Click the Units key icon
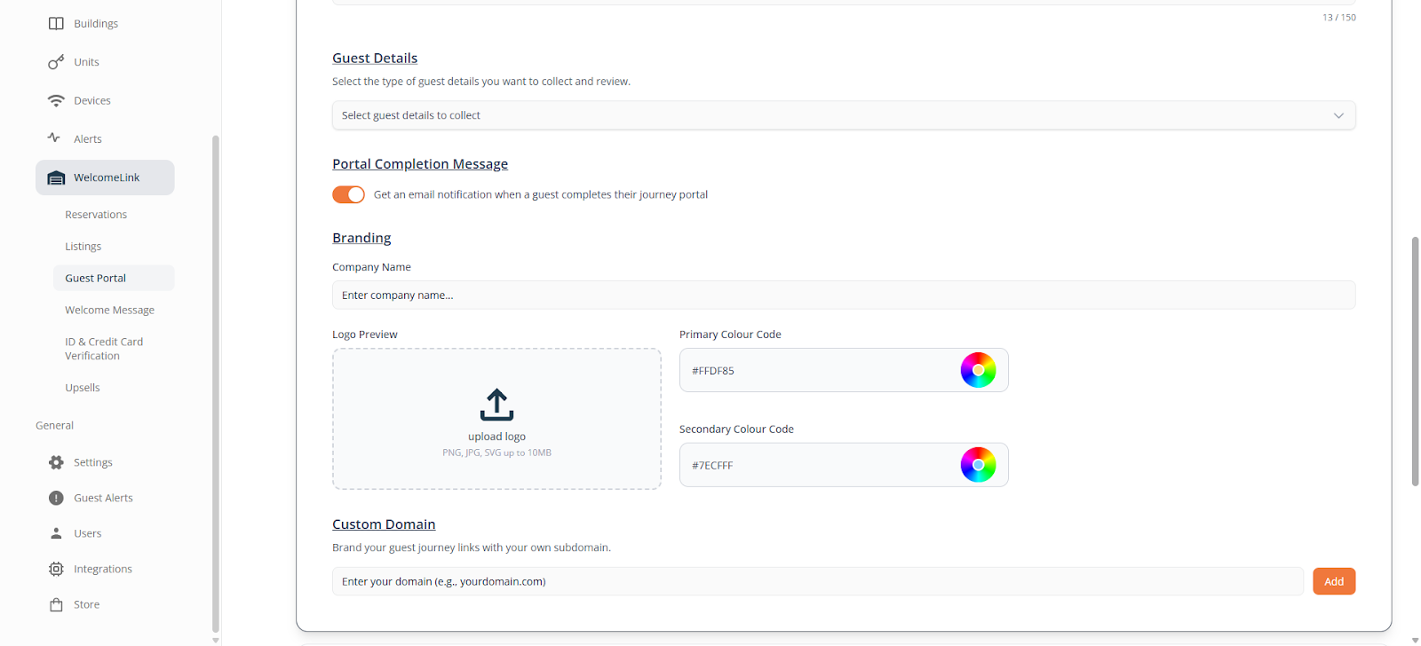The width and height of the screenshot is (1421, 646). point(56,62)
